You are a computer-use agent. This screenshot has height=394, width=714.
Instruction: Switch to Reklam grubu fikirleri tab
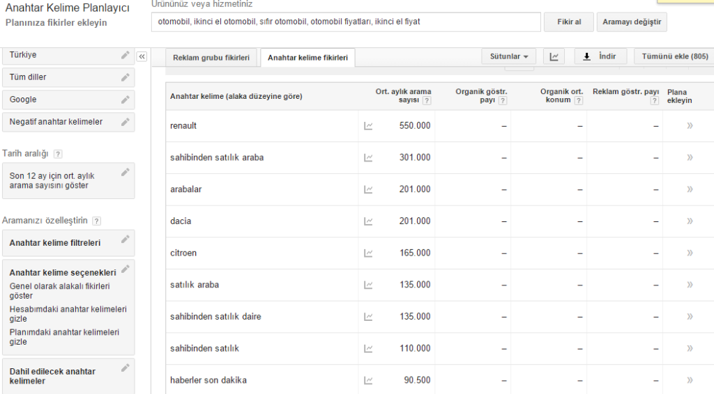pyautogui.click(x=211, y=58)
